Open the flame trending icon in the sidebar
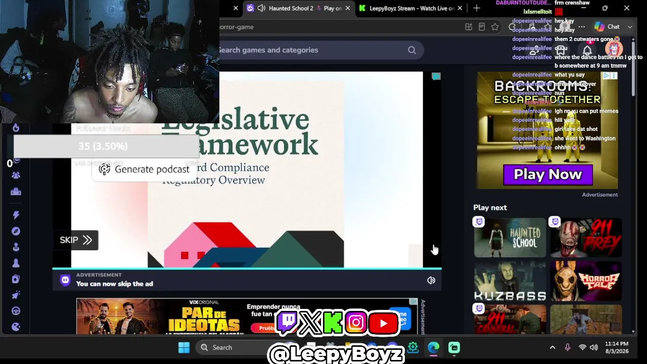This screenshot has width=647, height=364. tap(16, 128)
